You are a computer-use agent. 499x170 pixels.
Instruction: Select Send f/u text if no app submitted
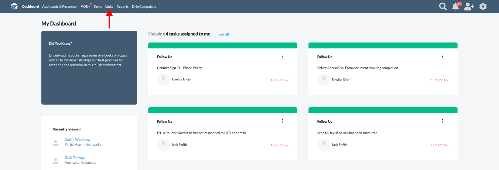(x=347, y=133)
